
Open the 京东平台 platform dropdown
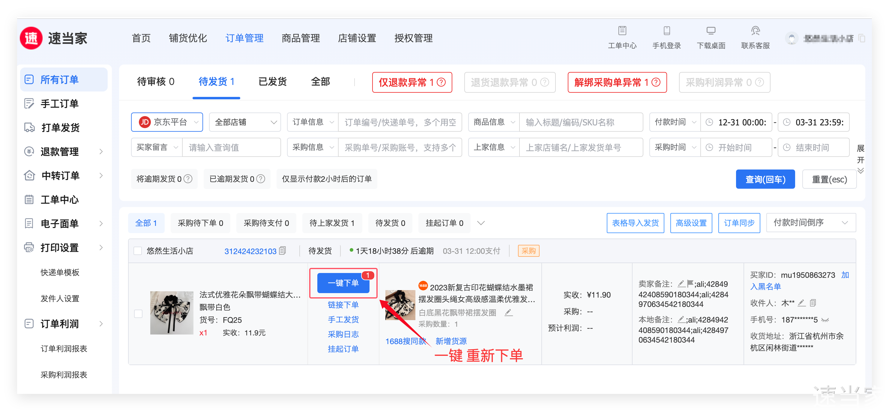point(167,122)
